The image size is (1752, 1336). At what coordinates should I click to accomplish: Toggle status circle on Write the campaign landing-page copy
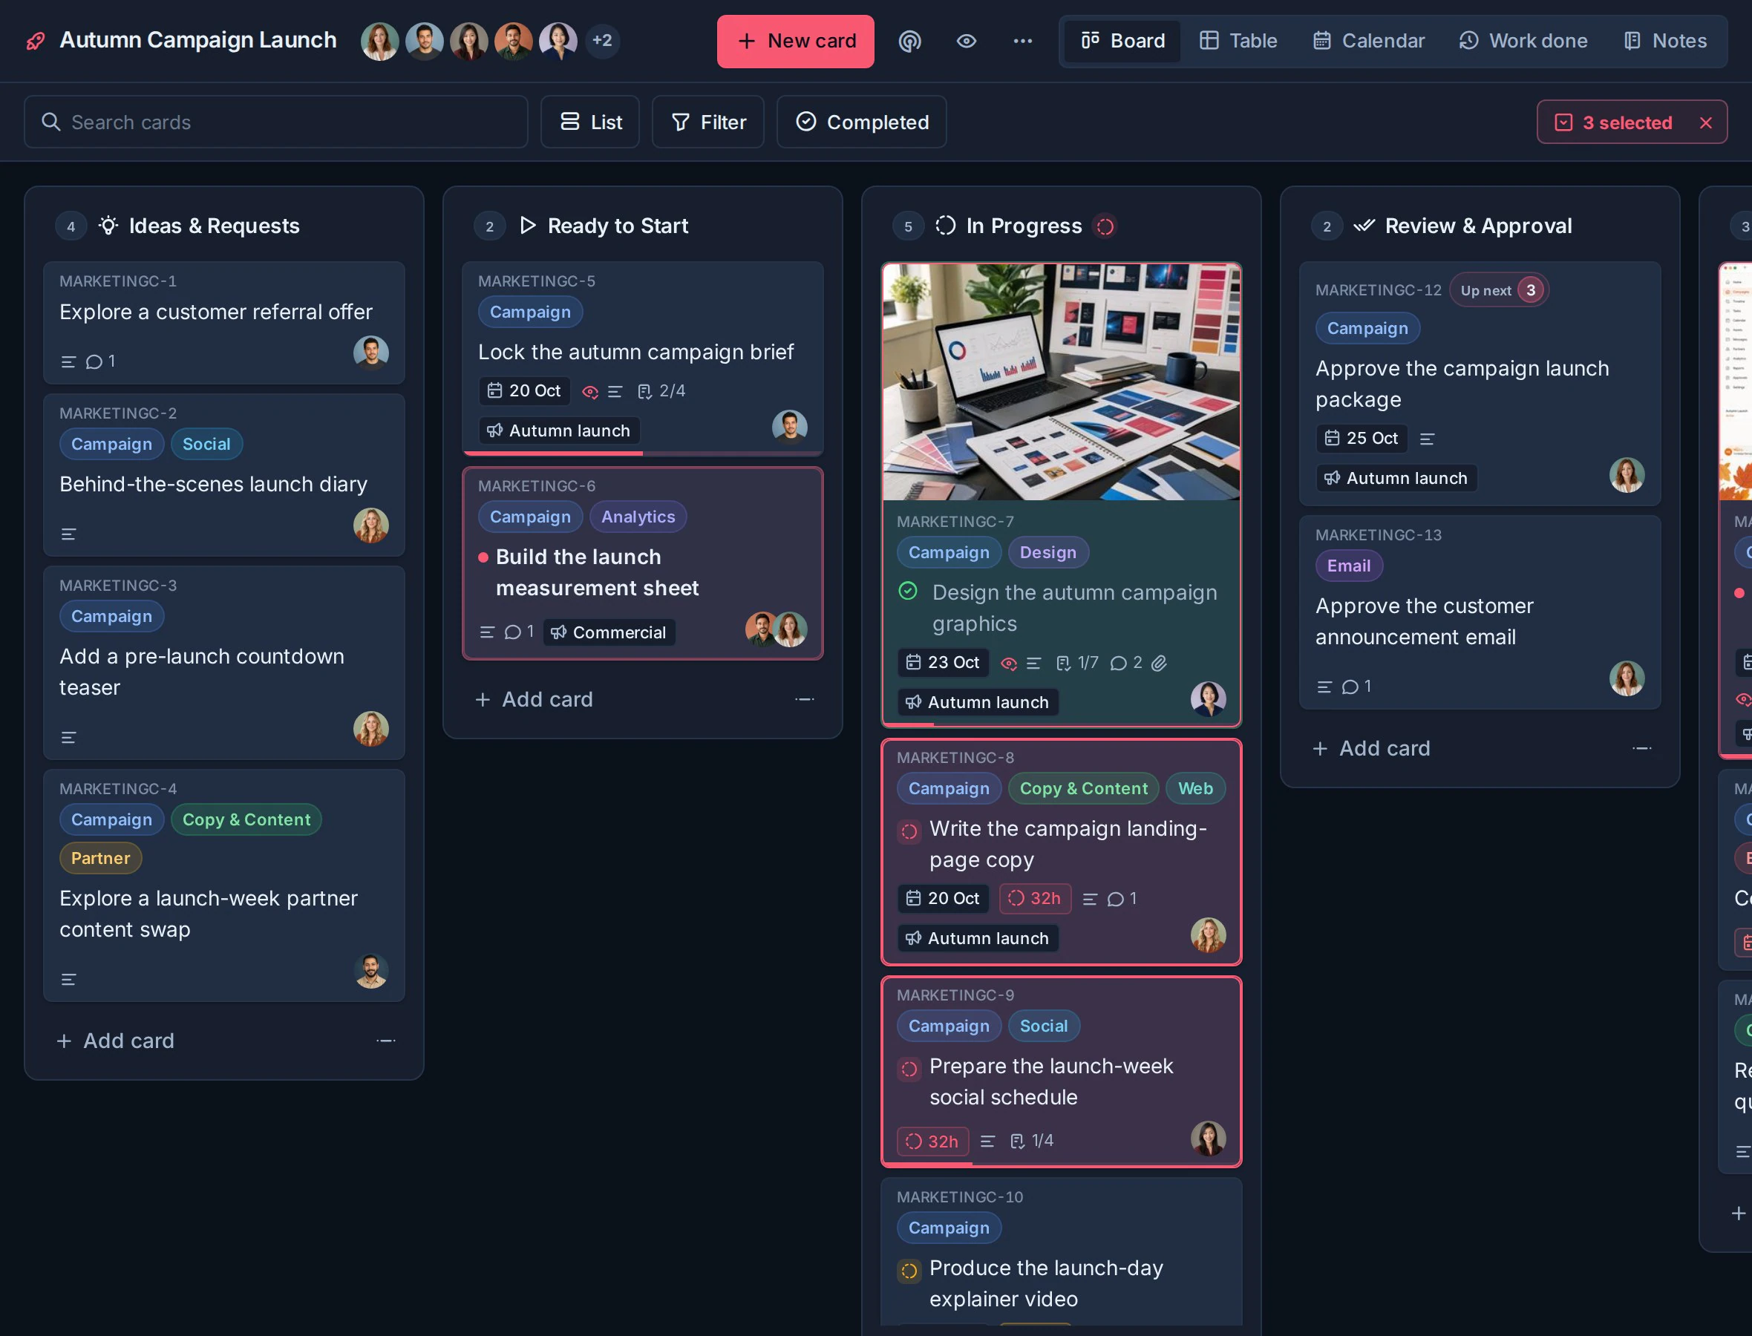[909, 831]
